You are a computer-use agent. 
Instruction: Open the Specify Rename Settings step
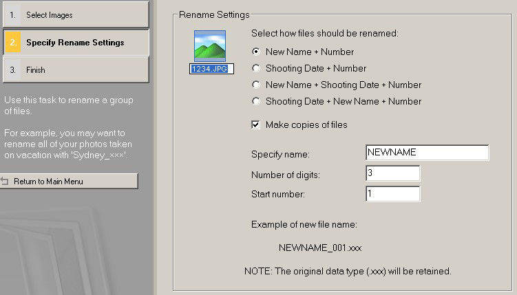tap(75, 43)
